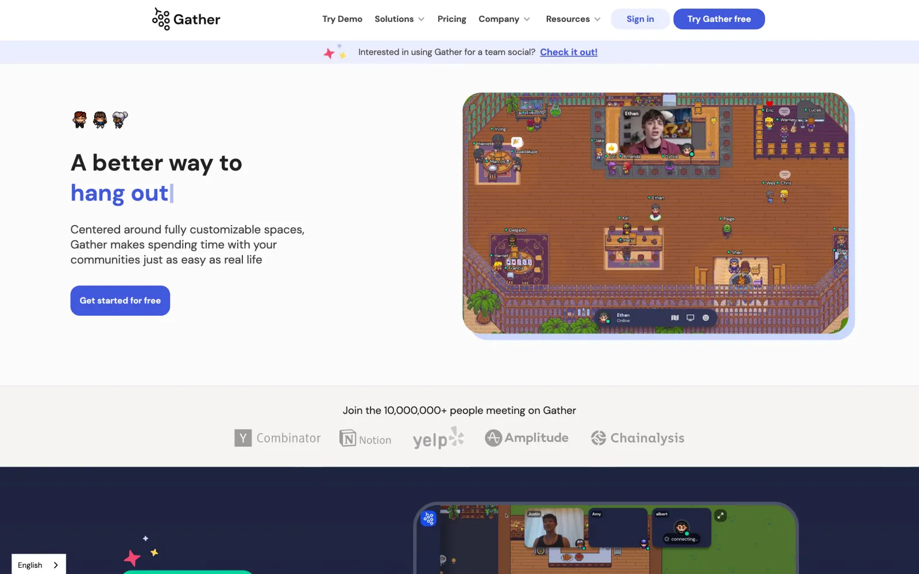Click the Try Gather free button
Viewport: 919px width, 574px height.
[x=719, y=19]
